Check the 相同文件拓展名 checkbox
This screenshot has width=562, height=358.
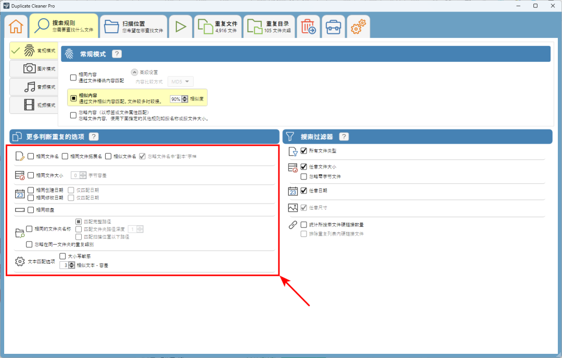coord(65,156)
